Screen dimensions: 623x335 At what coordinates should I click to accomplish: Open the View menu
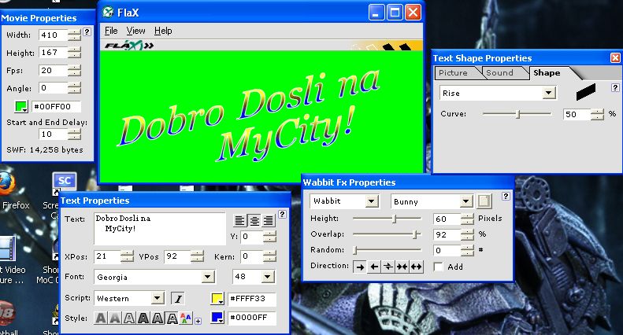tap(136, 31)
